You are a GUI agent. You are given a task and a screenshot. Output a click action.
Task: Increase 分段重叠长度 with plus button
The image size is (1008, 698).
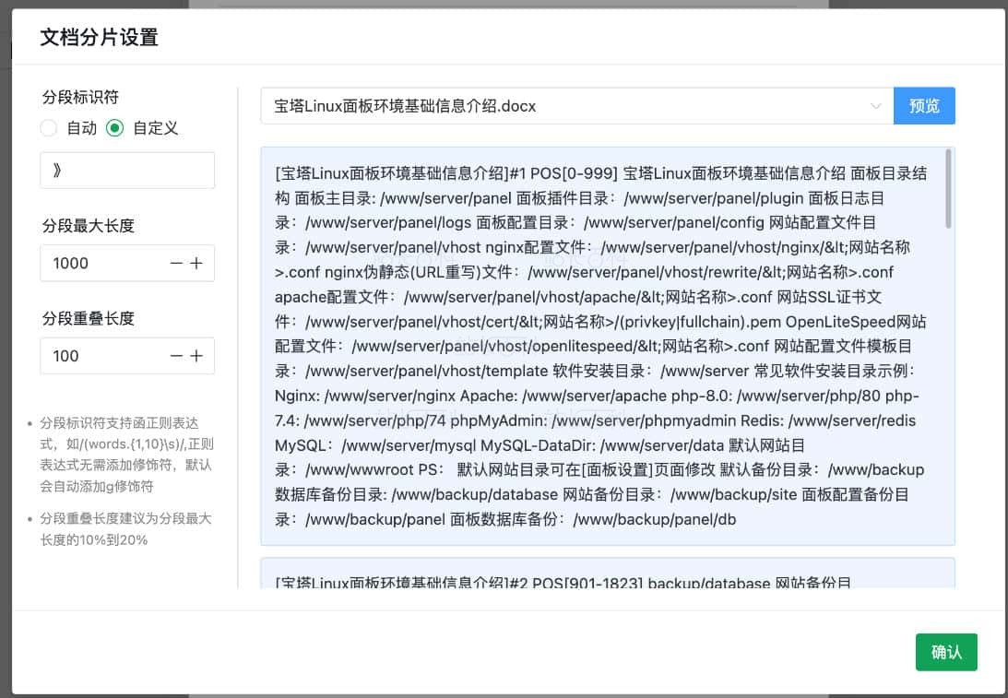point(196,355)
